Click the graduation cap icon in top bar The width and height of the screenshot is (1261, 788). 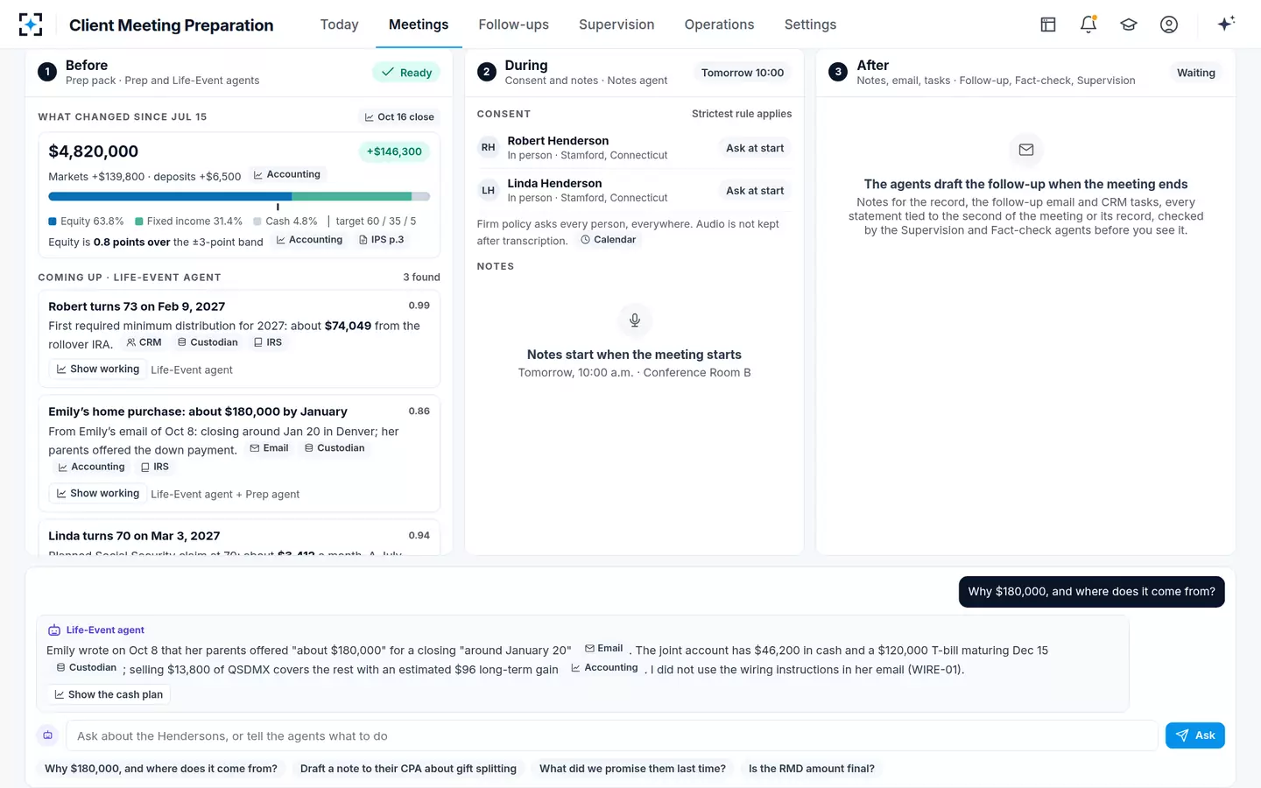click(x=1129, y=25)
